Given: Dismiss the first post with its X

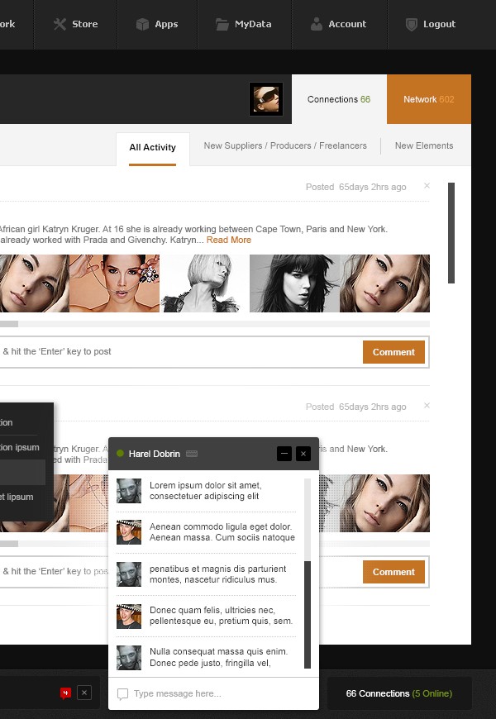Looking at the screenshot, I should click(x=427, y=186).
